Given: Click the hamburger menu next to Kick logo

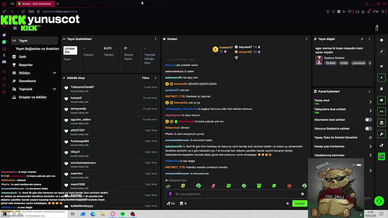Looking at the screenshot, I should tap(15, 28).
